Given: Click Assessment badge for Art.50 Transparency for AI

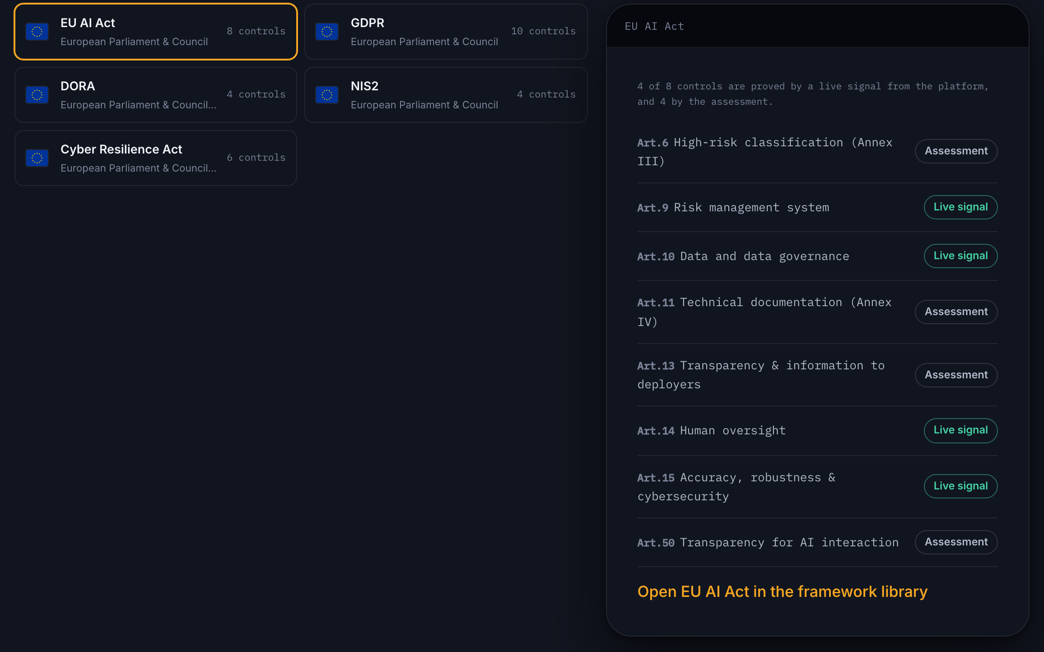Looking at the screenshot, I should click(x=956, y=542).
